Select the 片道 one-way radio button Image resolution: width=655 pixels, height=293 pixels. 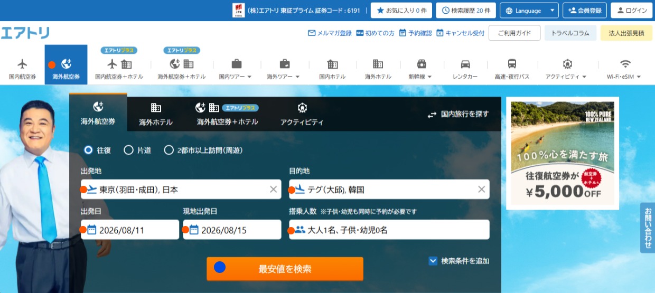128,150
